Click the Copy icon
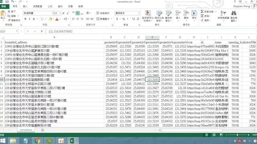 tap(9, 16)
